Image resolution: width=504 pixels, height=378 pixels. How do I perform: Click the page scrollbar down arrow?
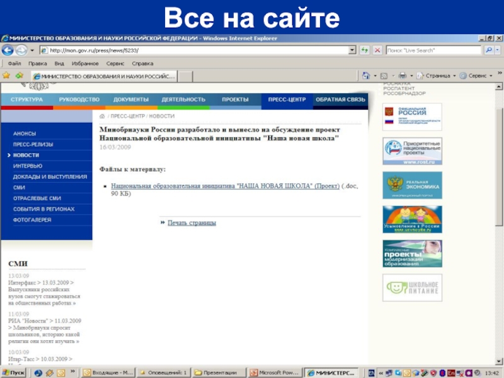coord(498,361)
